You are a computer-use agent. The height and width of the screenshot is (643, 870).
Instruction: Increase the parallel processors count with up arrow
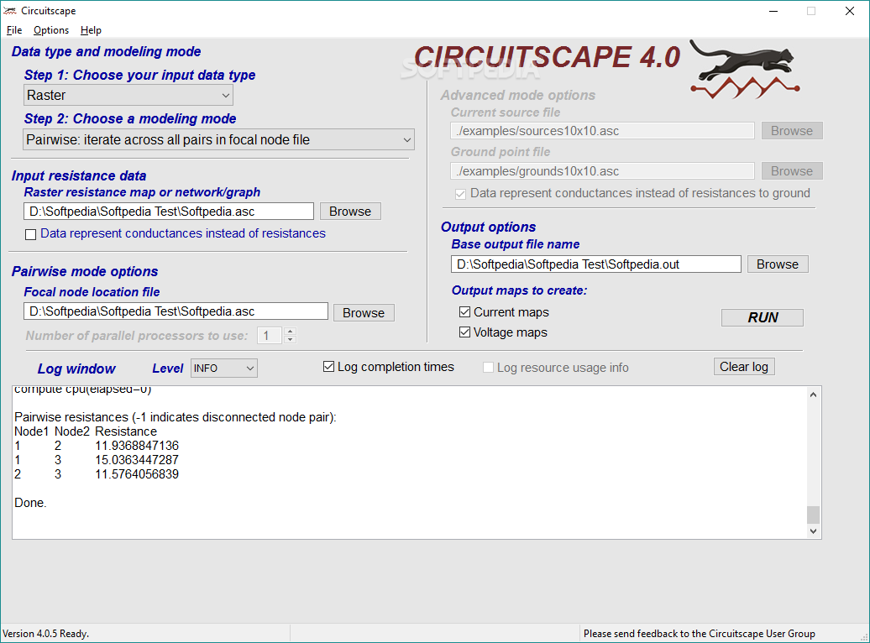[291, 332]
